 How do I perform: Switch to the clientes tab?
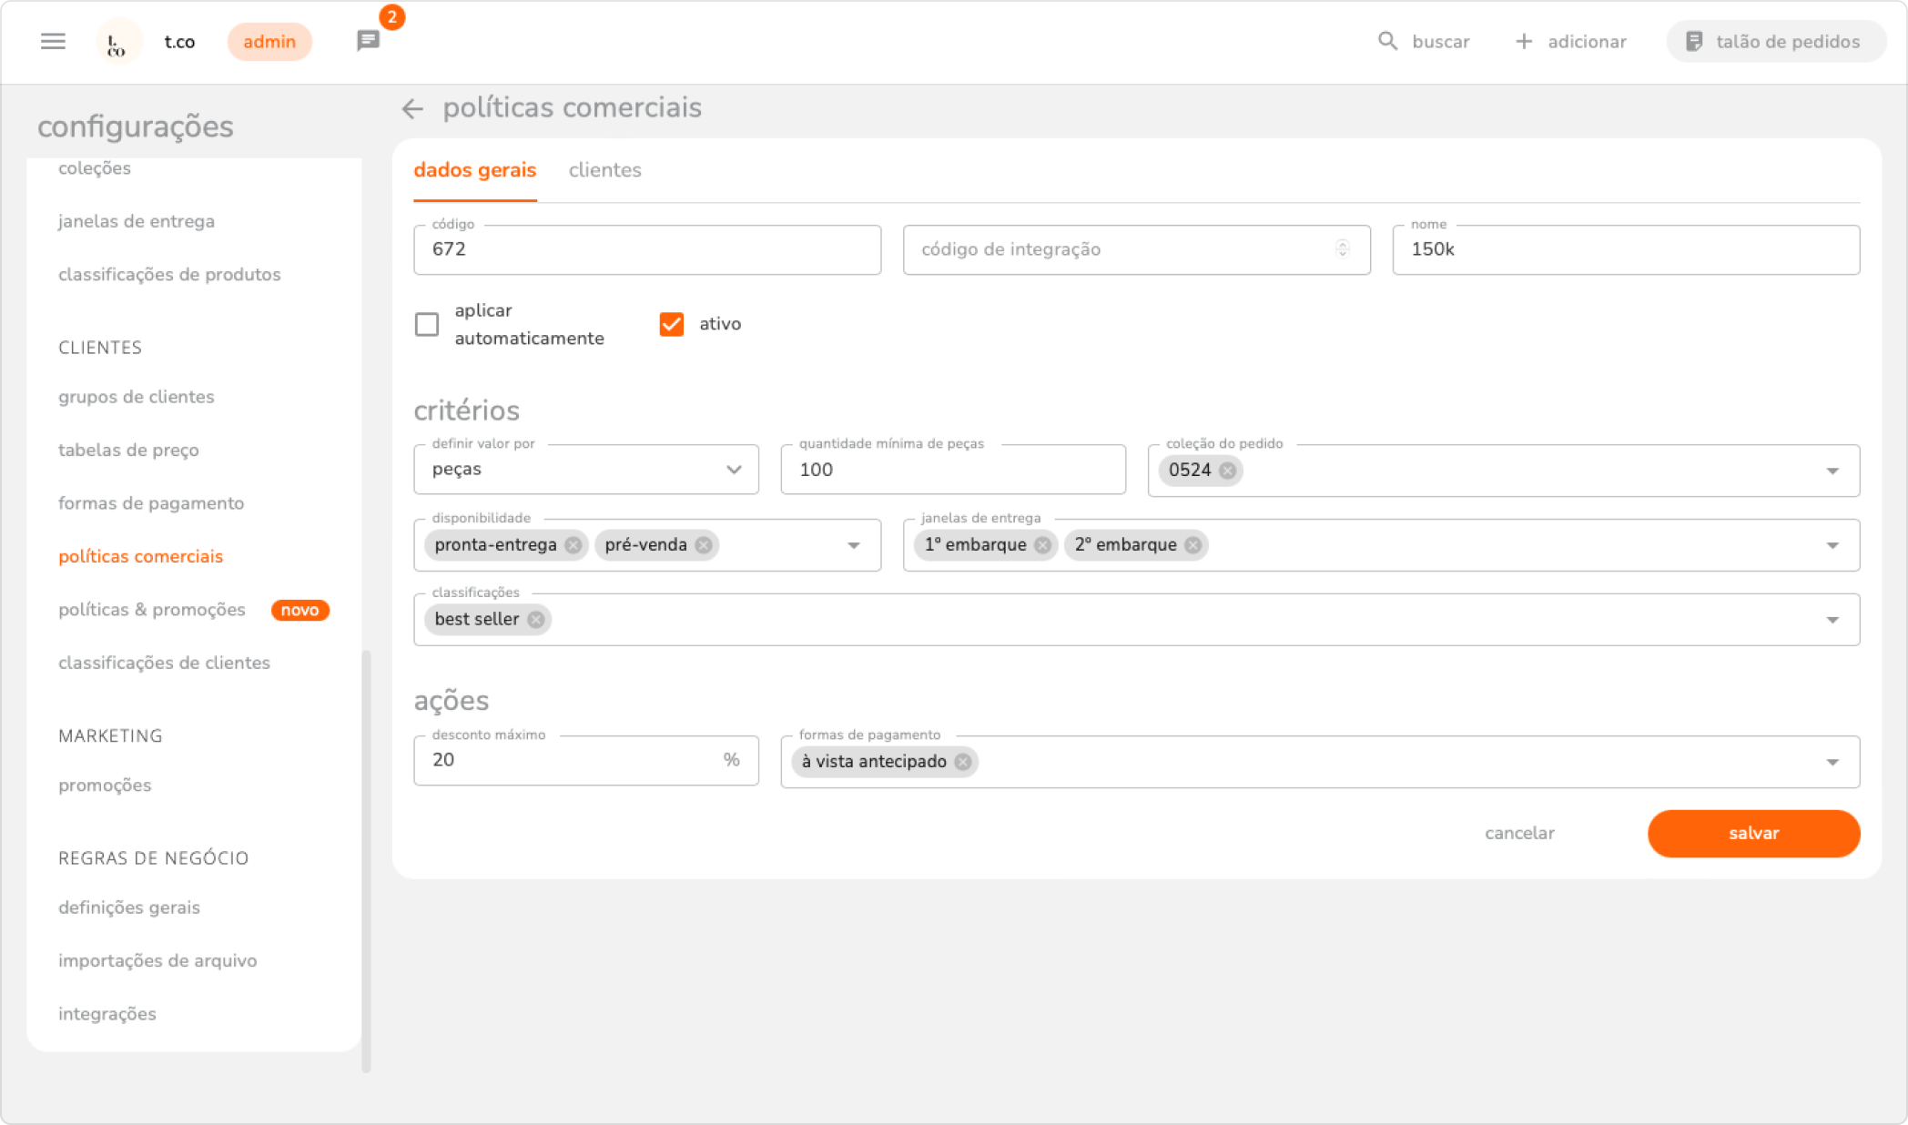click(x=604, y=170)
